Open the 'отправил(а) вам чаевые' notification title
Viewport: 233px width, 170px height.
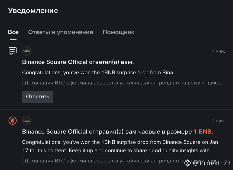[x=108, y=132]
